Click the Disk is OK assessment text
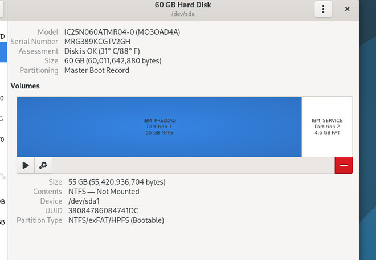 [x=102, y=51]
